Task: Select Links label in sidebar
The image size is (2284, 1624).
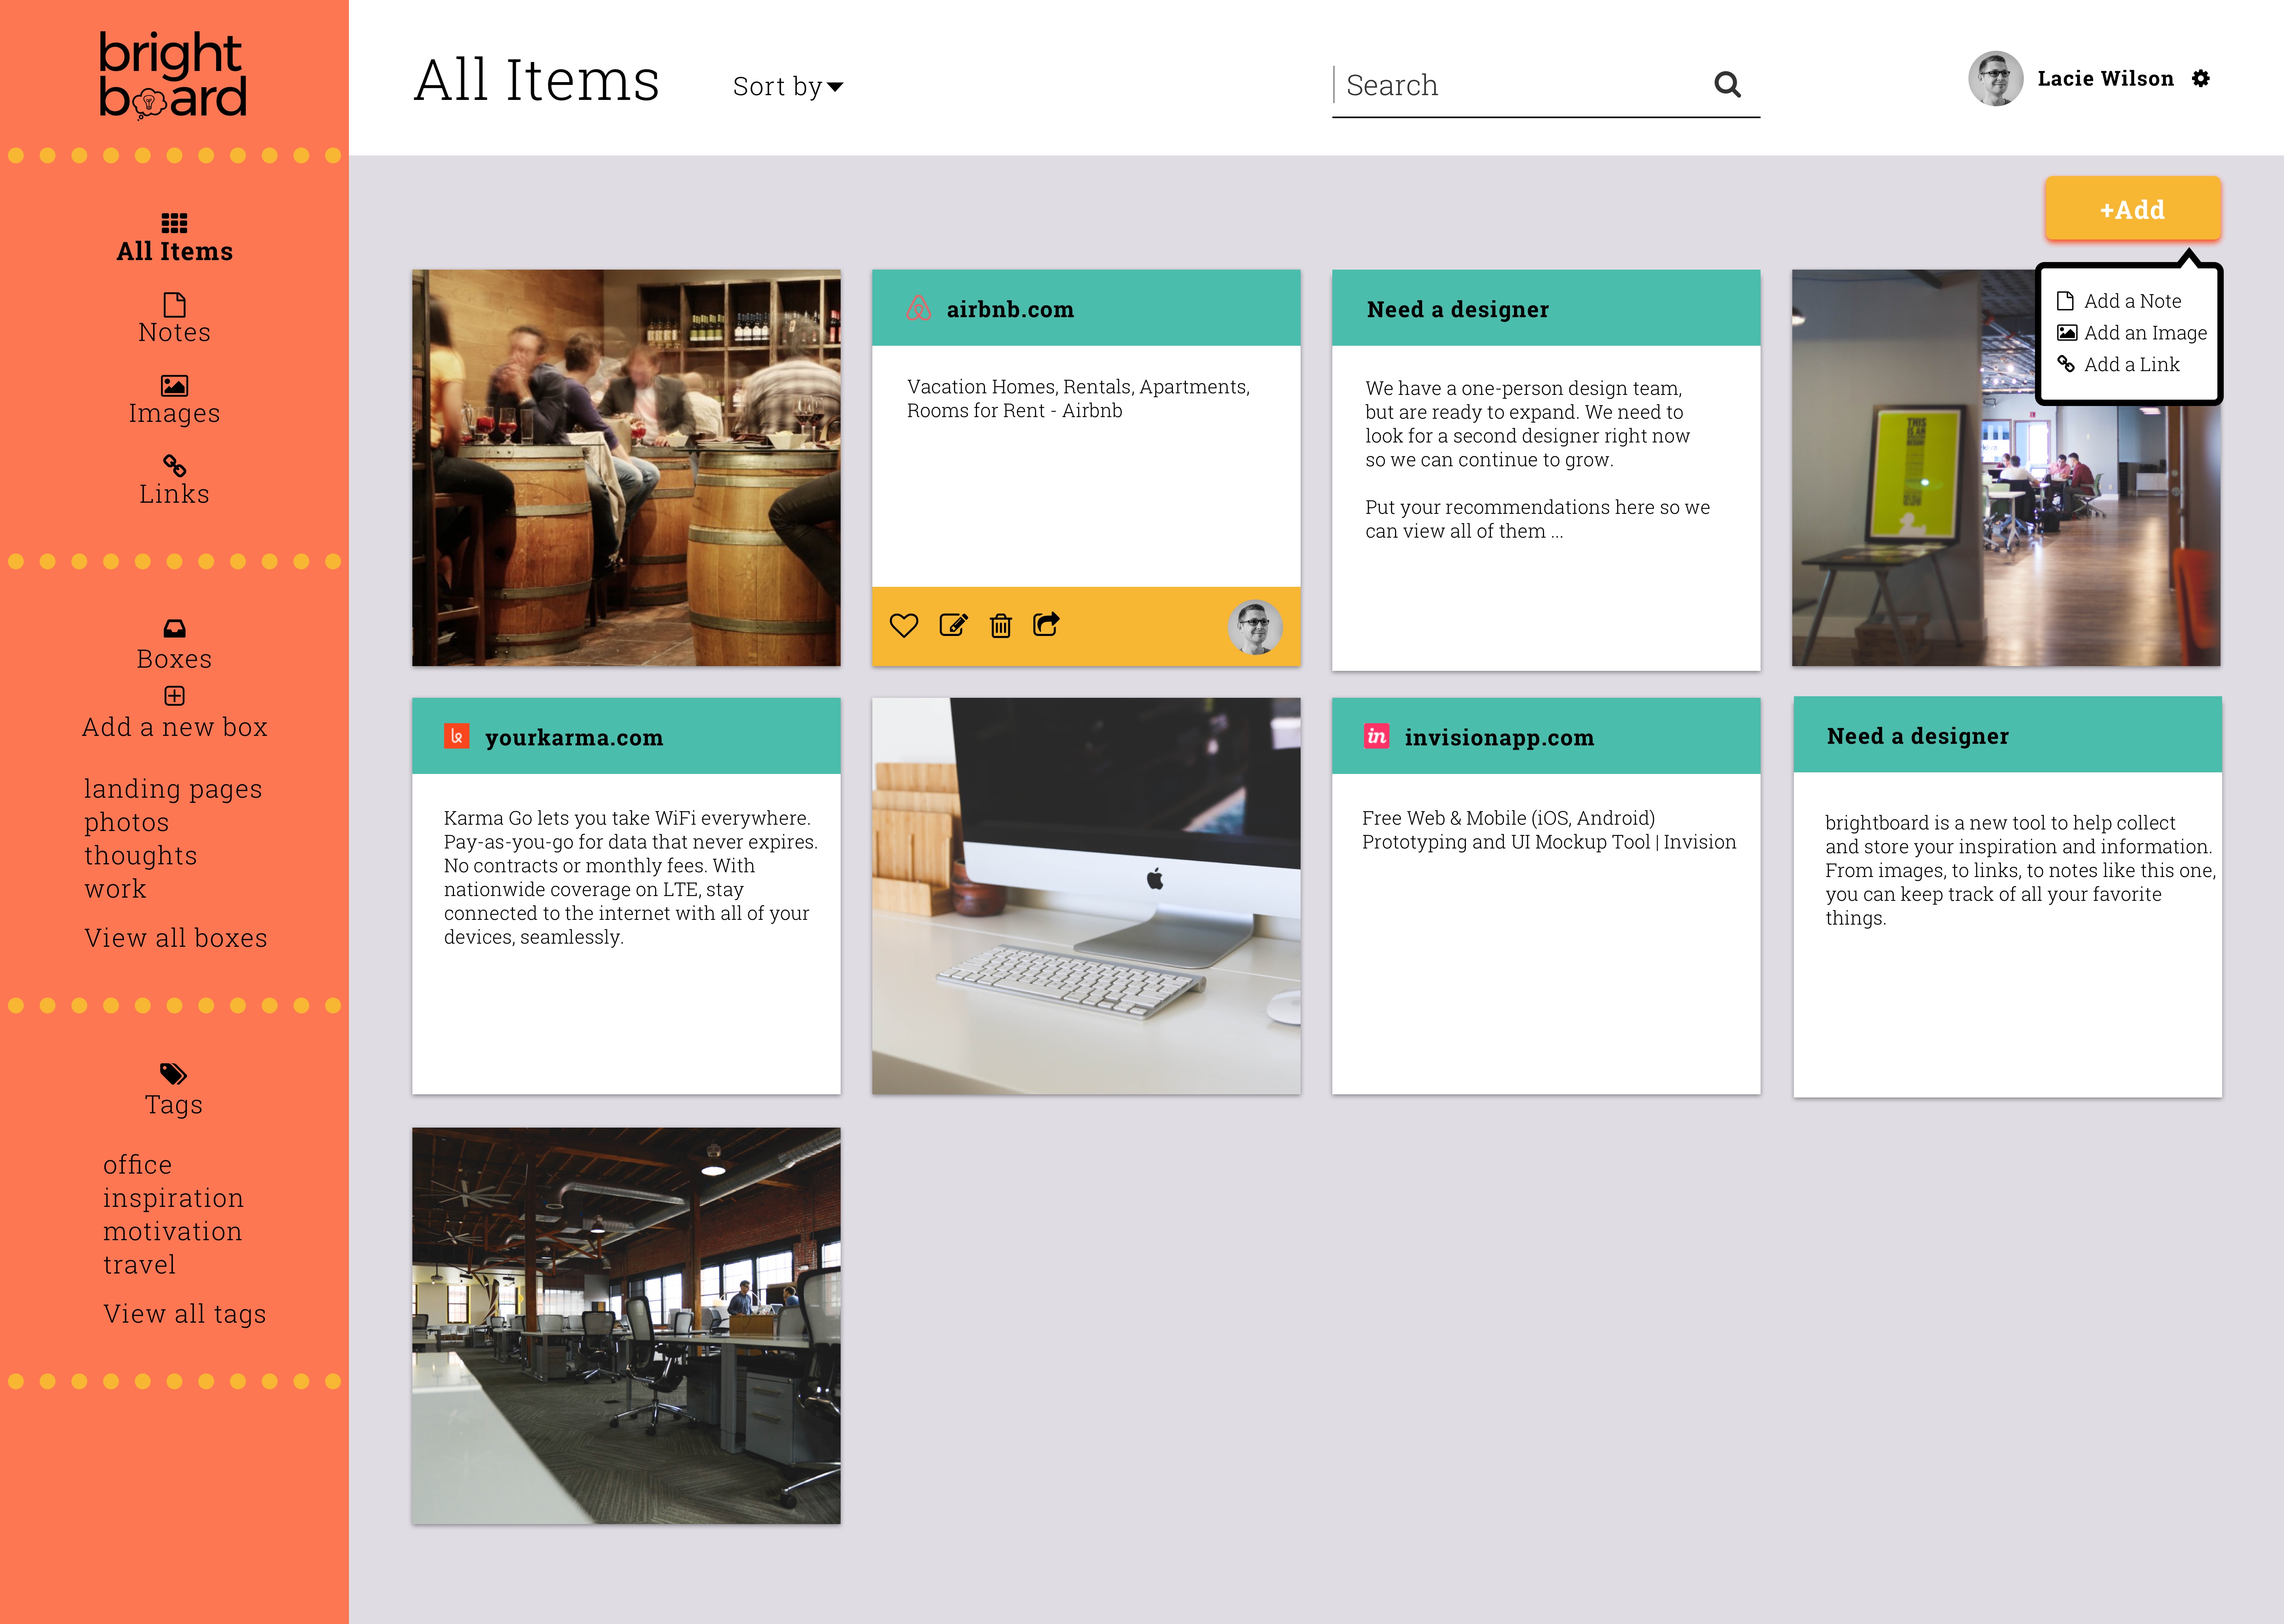Action: pos(174,494)
